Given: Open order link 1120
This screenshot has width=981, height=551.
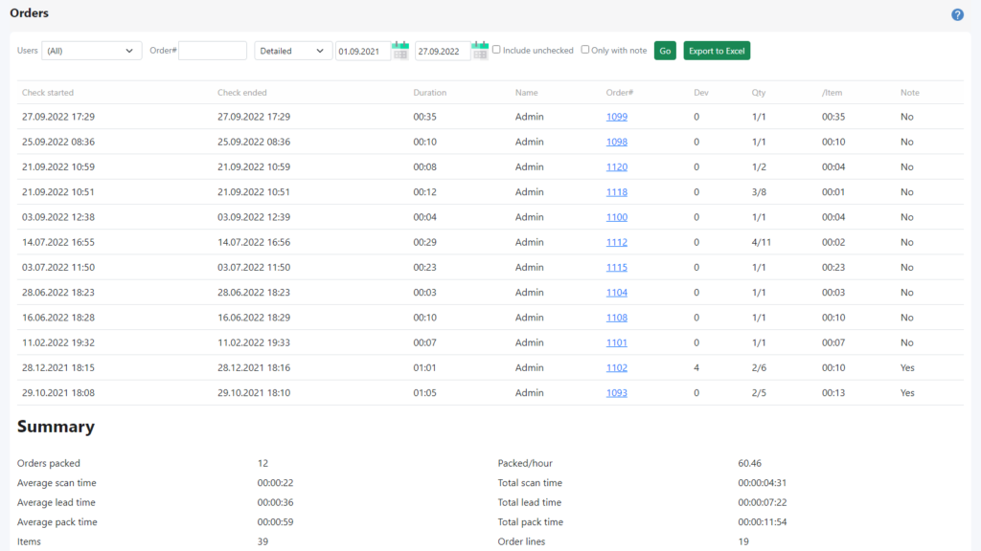Looking at the screenshot, I should point(616,166).
